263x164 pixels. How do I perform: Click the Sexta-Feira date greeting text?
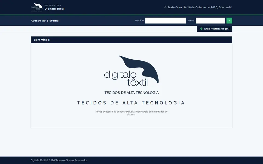[198, 7]
